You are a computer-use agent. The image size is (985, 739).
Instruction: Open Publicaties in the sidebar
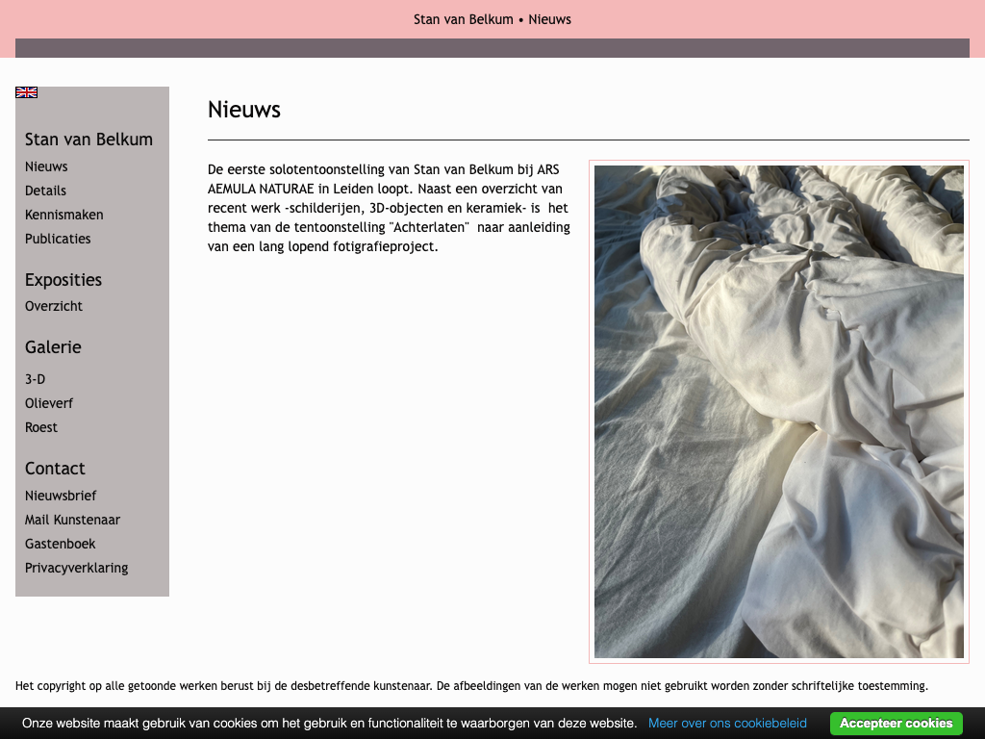click(58, 239)
